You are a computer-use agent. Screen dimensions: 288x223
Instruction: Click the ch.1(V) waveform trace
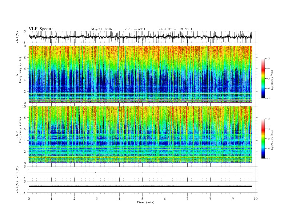140,37
